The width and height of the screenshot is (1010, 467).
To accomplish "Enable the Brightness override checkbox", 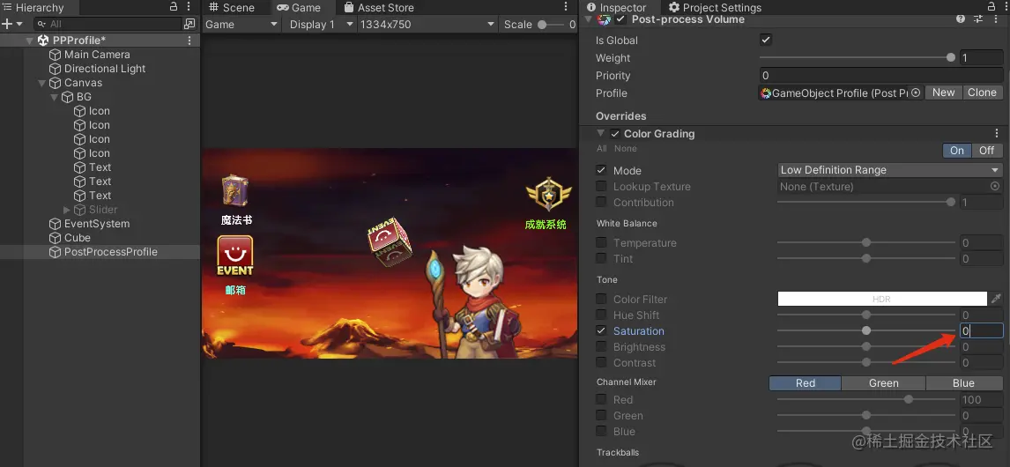I will pyautogui.click(x=601, y=346).
